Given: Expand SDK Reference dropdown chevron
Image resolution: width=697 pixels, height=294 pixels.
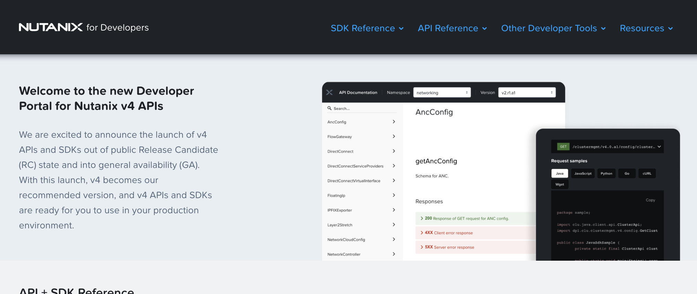Looking at the screenshot, I should 401,29.
